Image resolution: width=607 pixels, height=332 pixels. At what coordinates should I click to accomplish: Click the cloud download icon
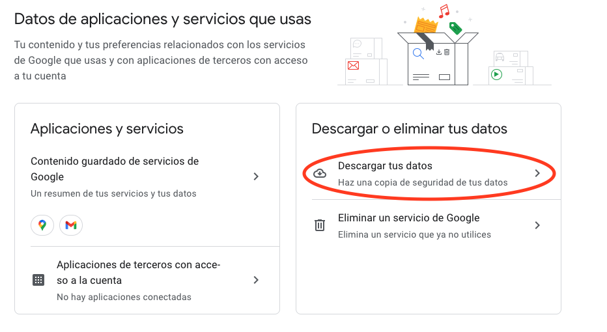[x=320, y=173]
